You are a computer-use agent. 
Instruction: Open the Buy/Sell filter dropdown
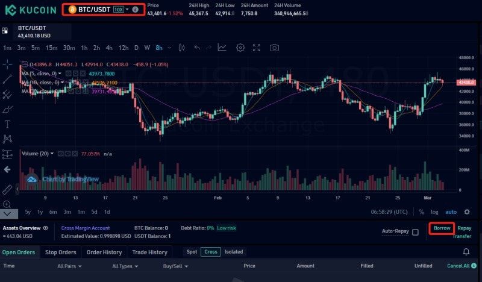(x=175, y=266)
